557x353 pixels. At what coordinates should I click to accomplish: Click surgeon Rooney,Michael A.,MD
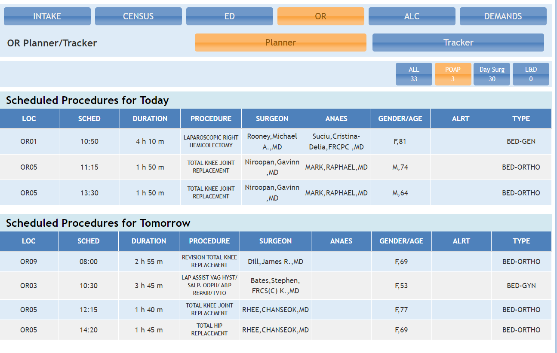(272, 141)
